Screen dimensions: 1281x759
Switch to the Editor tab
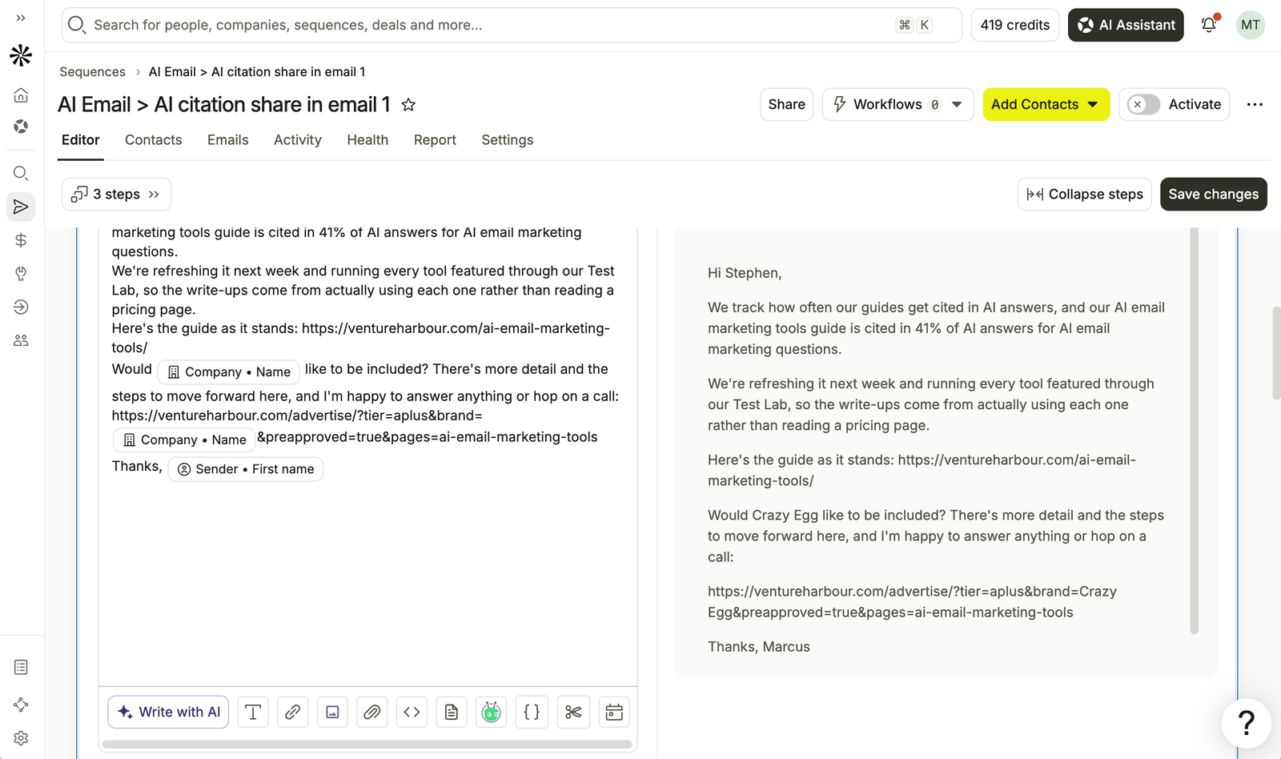(x=81, y=140)
